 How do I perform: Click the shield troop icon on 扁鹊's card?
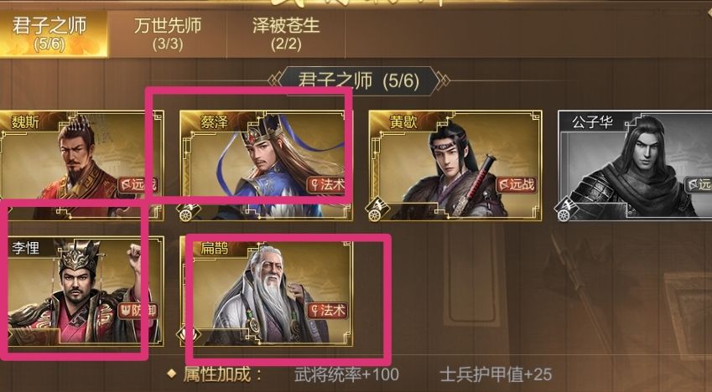[x=188, y=335]
